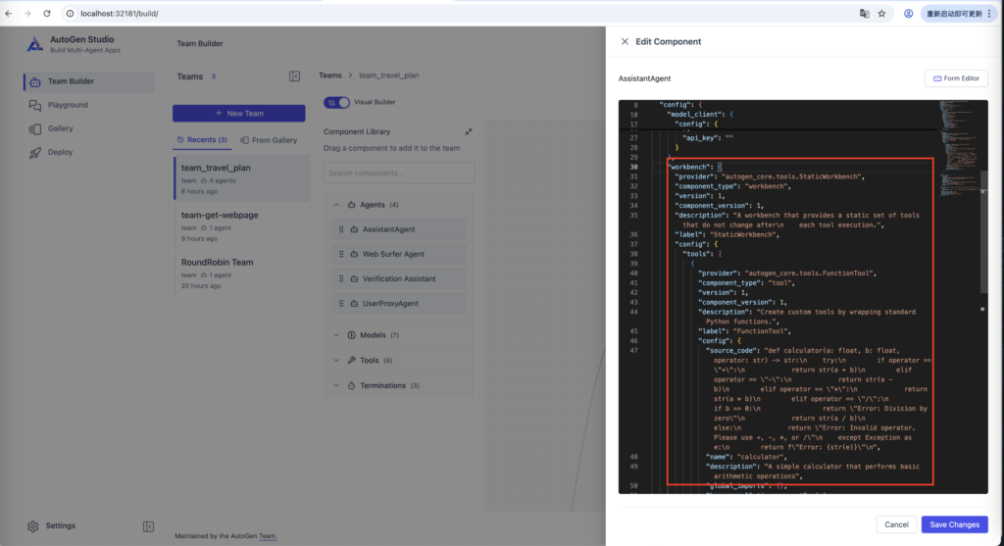
Task: Click the code editor vertical scrollbar
Action: [x=984, y=230]
